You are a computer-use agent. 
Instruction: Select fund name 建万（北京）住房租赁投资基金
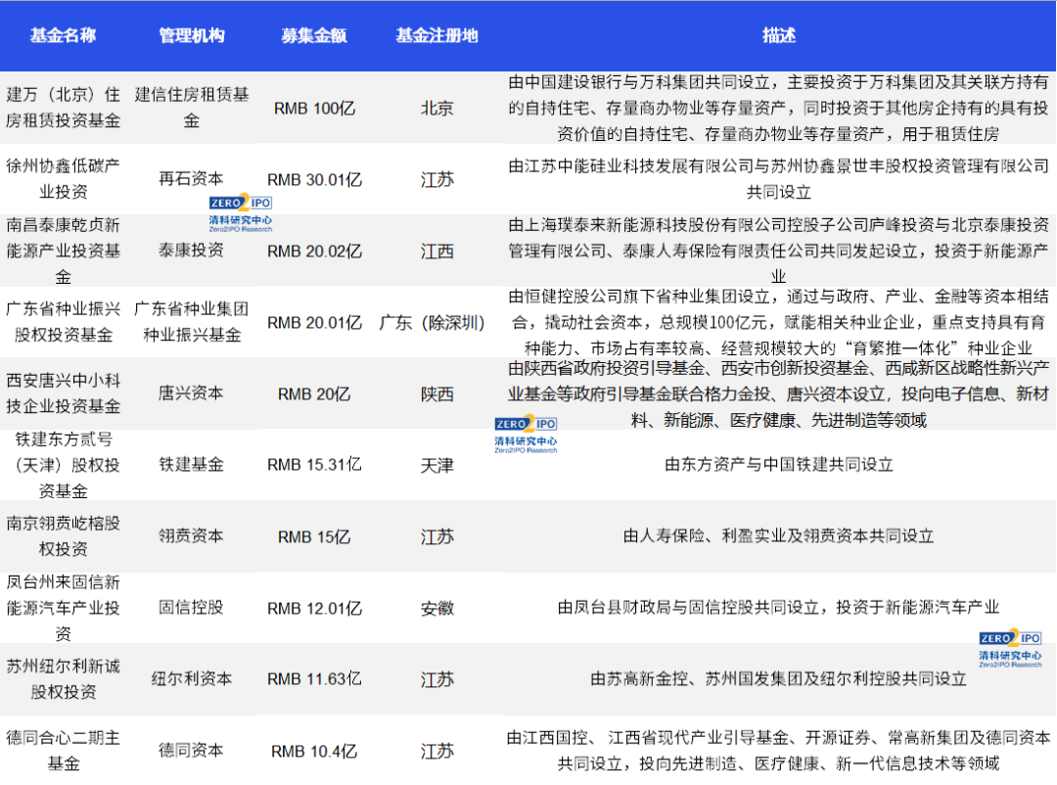click(x=63, y=108)
